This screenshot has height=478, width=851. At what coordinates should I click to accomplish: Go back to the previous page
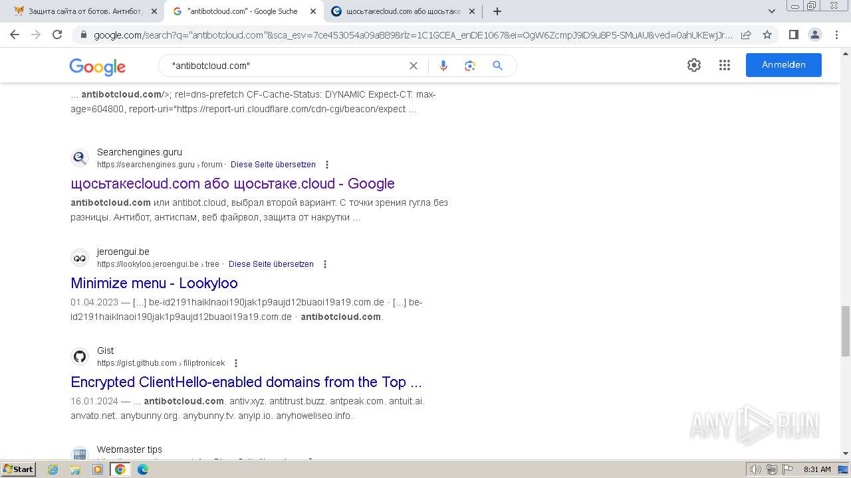(15, 35)
